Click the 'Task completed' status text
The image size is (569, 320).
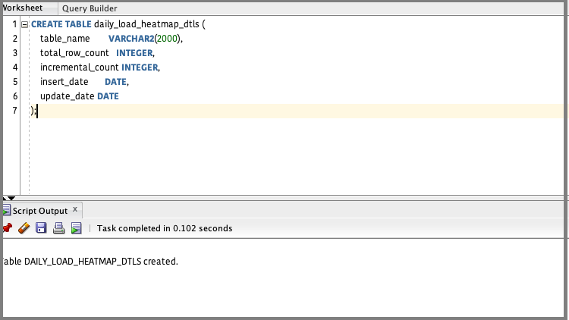tap(165, 228)
